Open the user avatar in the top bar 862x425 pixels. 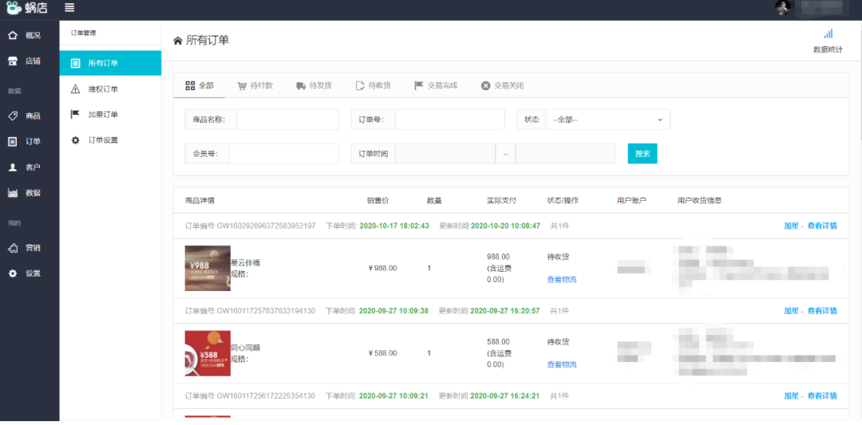pyautogui.click(x=783, y=8)
